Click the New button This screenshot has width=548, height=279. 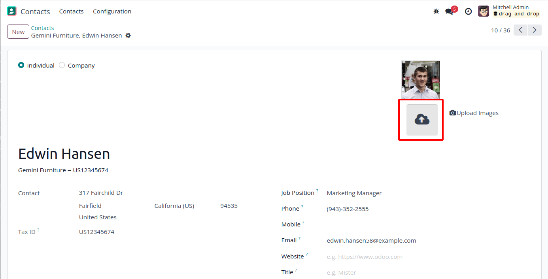tap(18, 32)
